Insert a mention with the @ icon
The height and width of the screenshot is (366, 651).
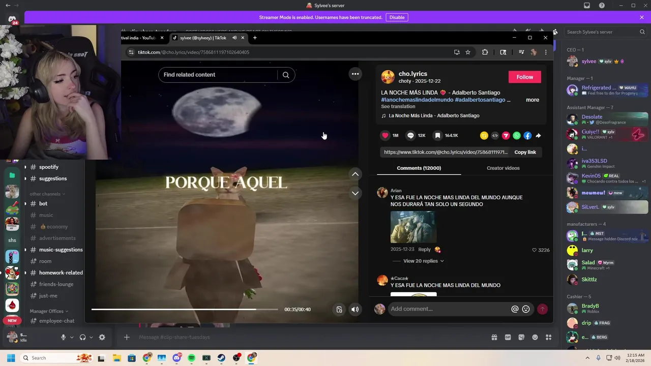point(515,309)
